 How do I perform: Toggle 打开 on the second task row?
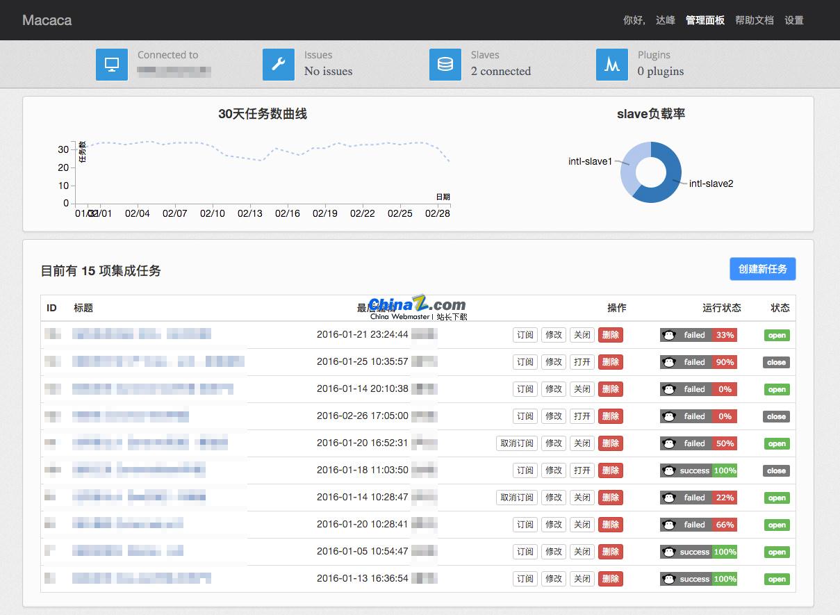click(582, 362)
